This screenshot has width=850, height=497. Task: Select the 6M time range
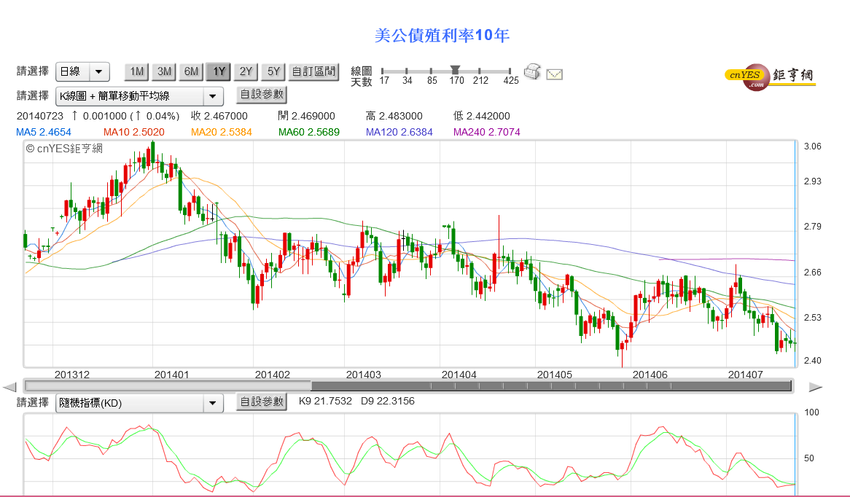click(x=191, y=71)
